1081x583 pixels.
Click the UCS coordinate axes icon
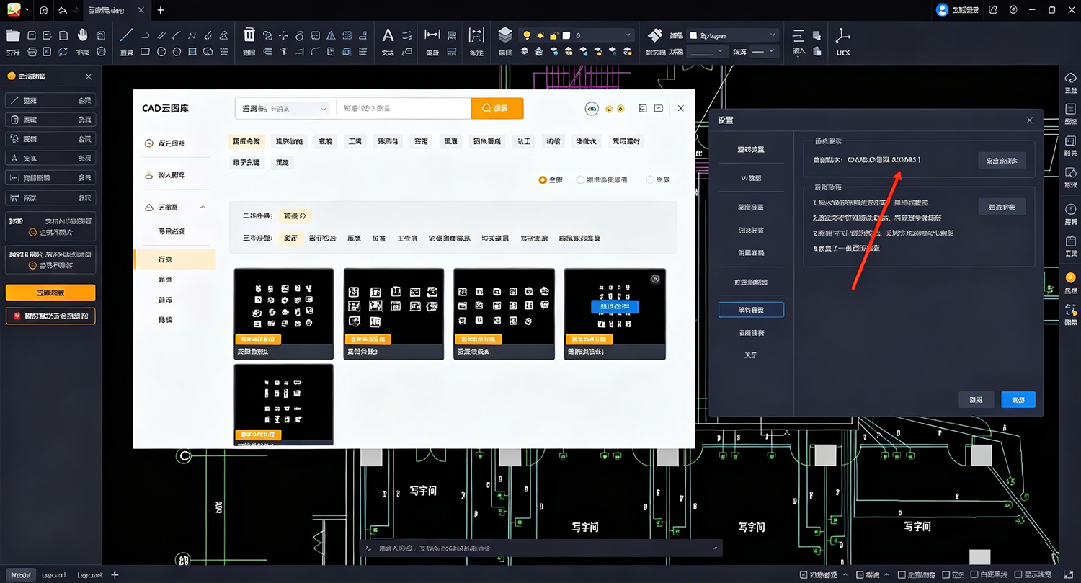(843, 35)
